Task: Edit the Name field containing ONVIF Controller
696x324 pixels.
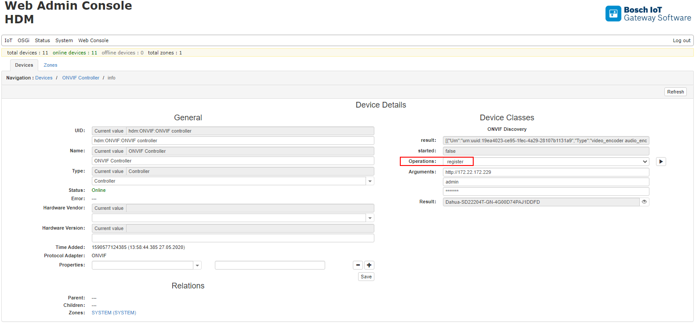Action: click(233, 161)
